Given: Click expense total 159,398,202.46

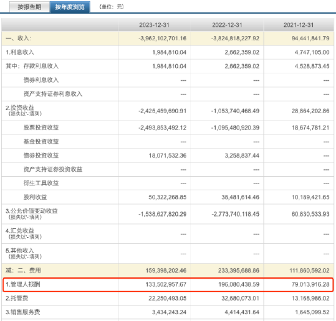Looking at the screenshot, I should (x=166, y=270).
